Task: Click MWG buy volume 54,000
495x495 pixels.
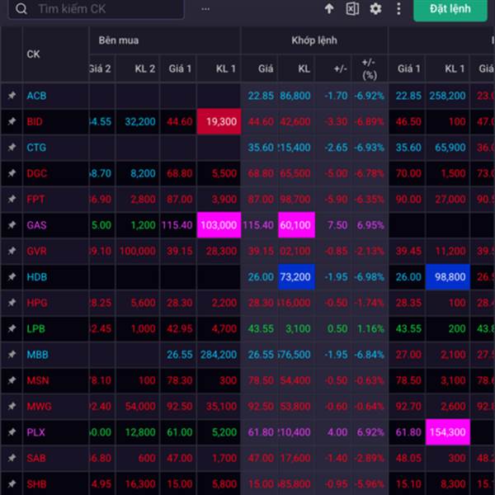Action: pyautogui.click(x=140, y=406)
